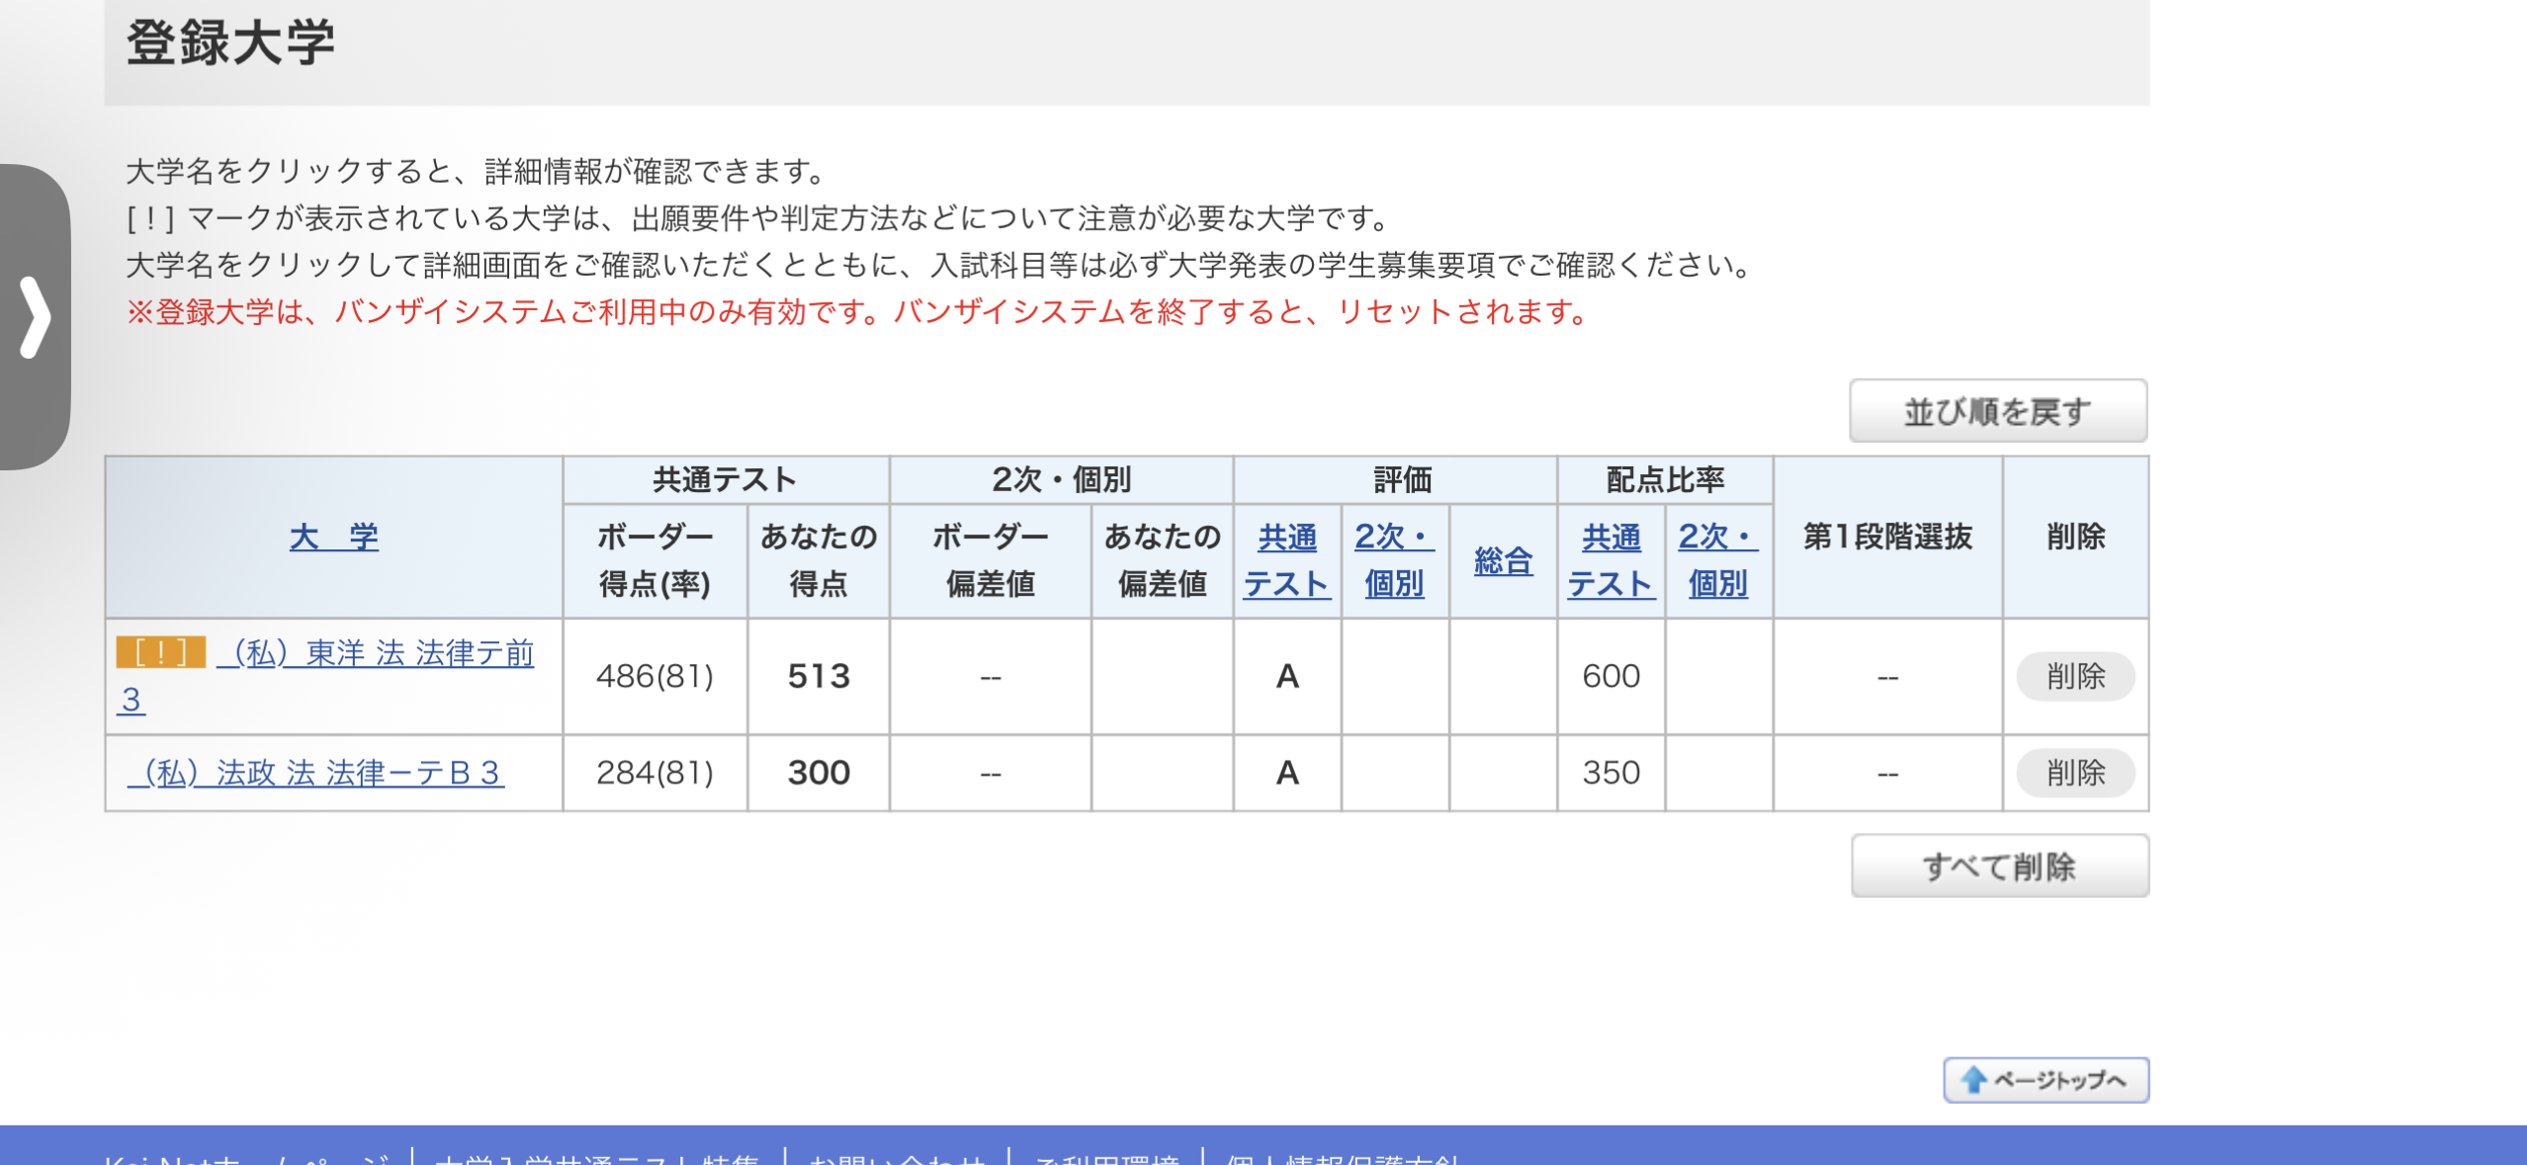Delete the 法政 法 法律ーテB3 row
Screen dimensions: 2527x1165
pyautogui.click(x=2074, y=772)
